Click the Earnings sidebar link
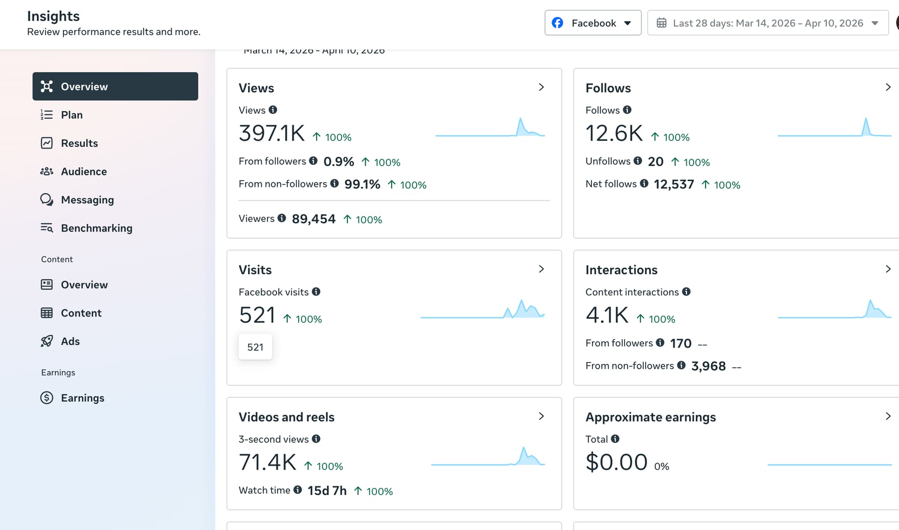This screenshot has width=899, height=530. [82, 398]
